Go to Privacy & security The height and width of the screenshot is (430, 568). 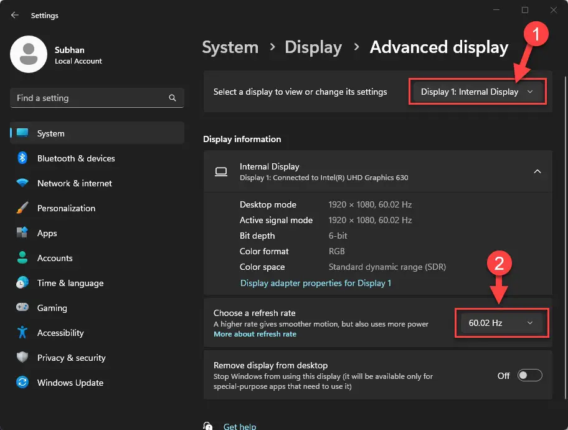click(x=97, y=358)
